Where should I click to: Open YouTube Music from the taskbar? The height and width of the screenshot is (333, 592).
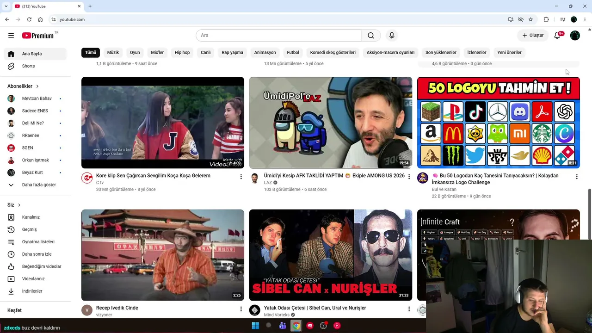[x=337, y=326]
